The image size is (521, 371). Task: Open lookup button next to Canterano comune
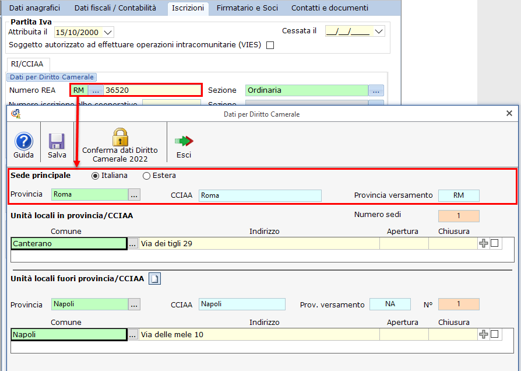tap(133, 244)
